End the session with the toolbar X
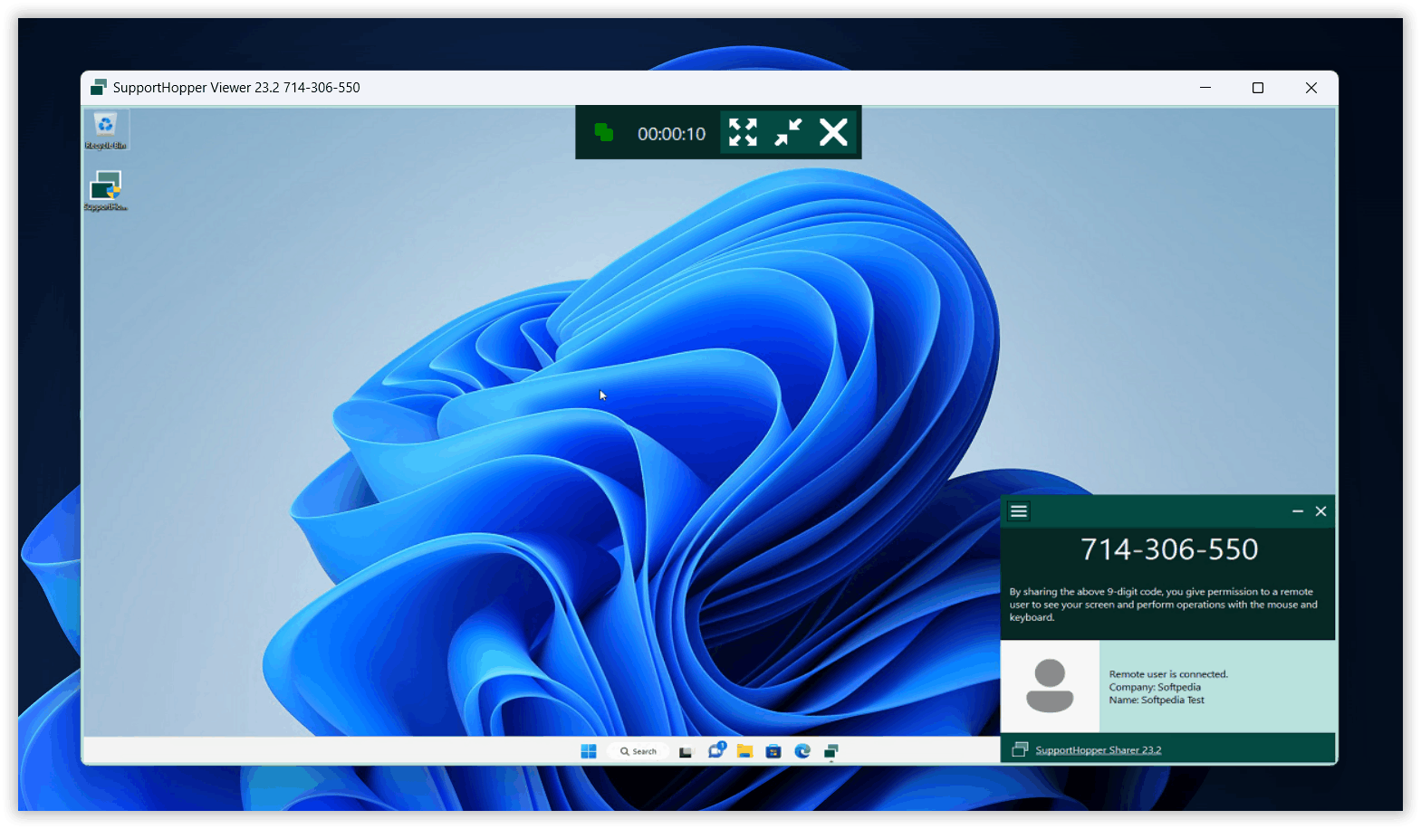The image size is (1421, 829). (x=833, y=132)
